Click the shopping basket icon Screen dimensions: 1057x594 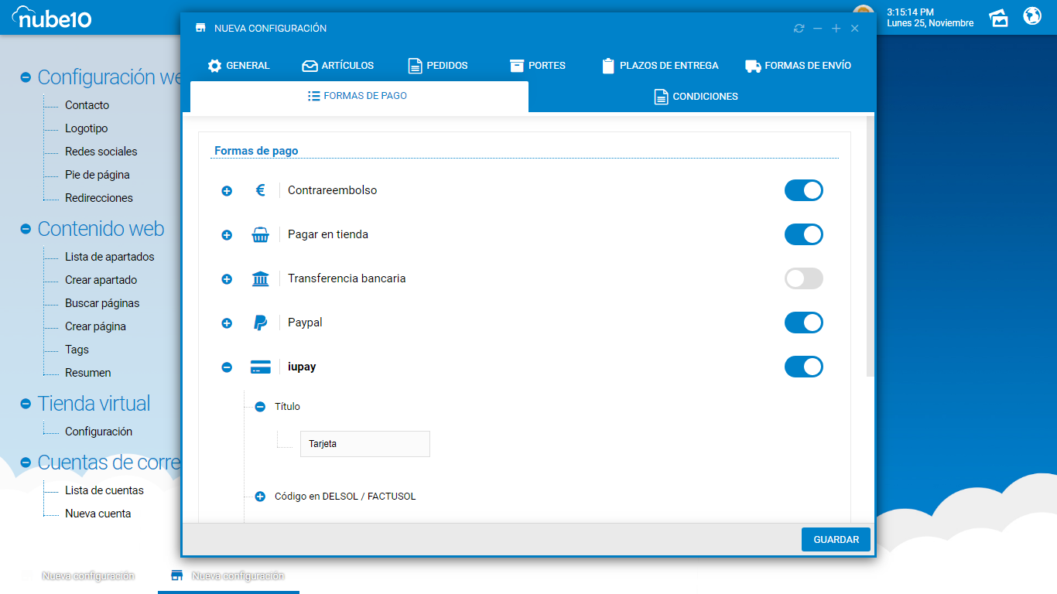coord(260,234)
